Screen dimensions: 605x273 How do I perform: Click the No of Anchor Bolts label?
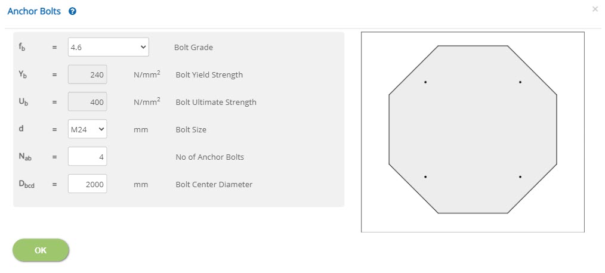pos(209,157)
